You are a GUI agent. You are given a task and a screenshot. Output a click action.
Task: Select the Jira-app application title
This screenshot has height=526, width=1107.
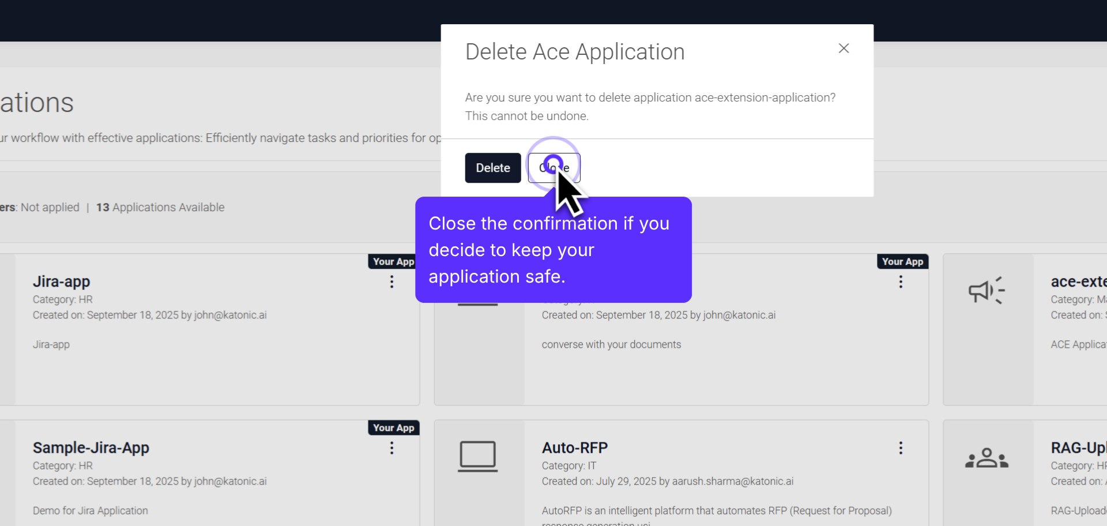pyautogui.click(x=61, y=281)
